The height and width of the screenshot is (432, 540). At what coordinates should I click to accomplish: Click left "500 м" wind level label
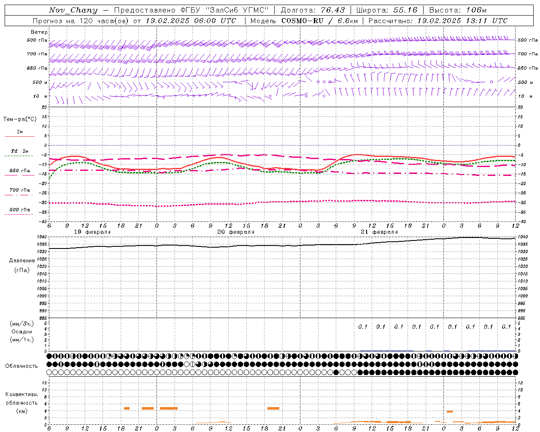coord(40,82)
